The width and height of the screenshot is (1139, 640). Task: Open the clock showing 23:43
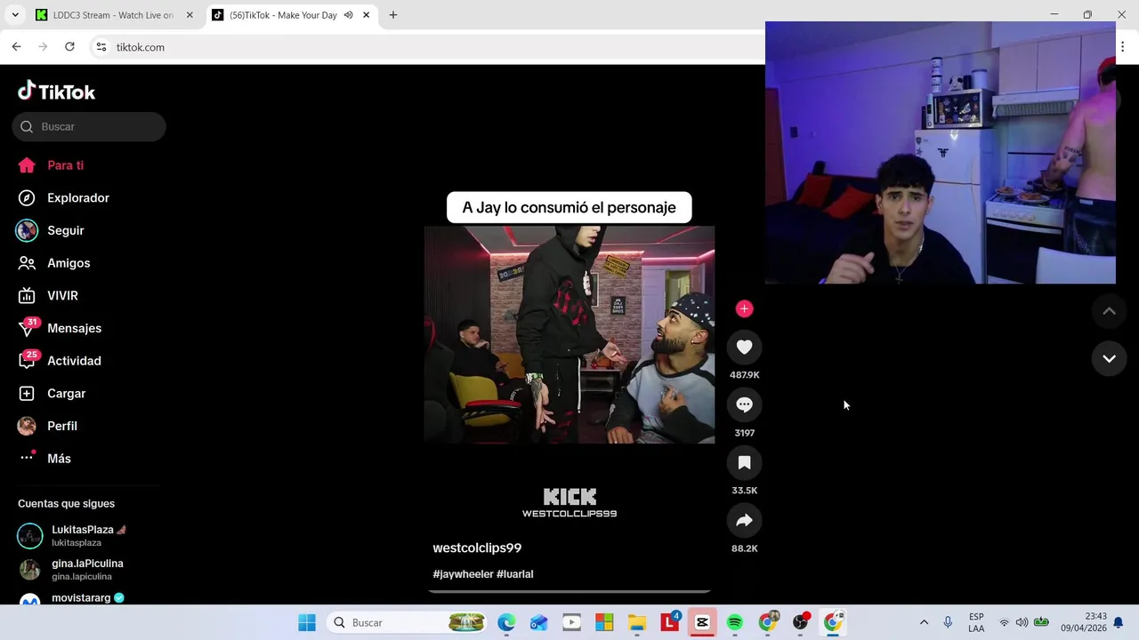1083,622
